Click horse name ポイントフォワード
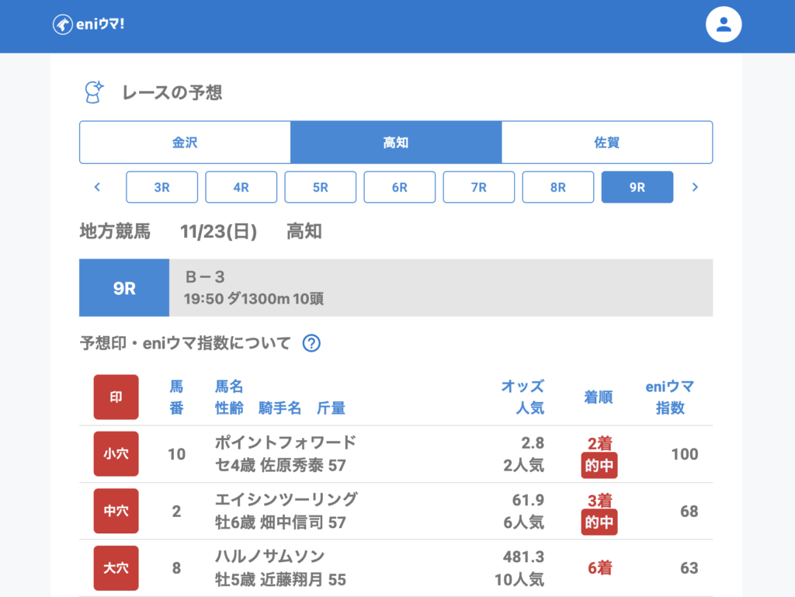Viewport: 795px width, 597px height. pyautogui.click(x=285, y=443)
